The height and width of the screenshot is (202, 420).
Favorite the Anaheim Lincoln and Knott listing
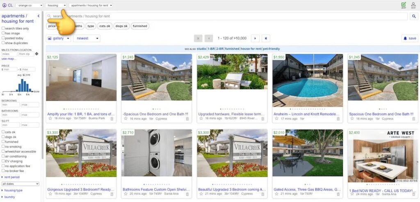(x=277, y=118)
